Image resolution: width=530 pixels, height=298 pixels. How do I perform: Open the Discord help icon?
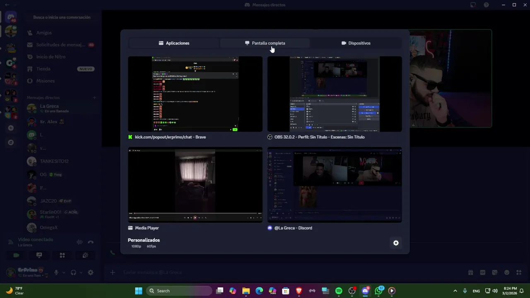(x=487, y=5)
